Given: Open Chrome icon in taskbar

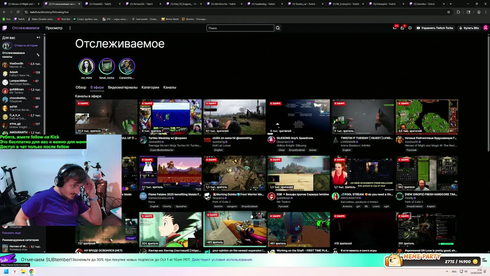Looking at the screenshot, I should 31,271.
